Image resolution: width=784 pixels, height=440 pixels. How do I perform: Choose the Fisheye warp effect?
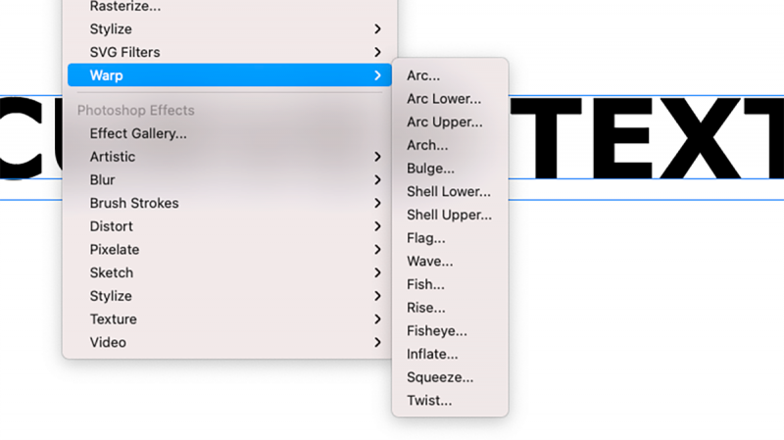(450, 331)
